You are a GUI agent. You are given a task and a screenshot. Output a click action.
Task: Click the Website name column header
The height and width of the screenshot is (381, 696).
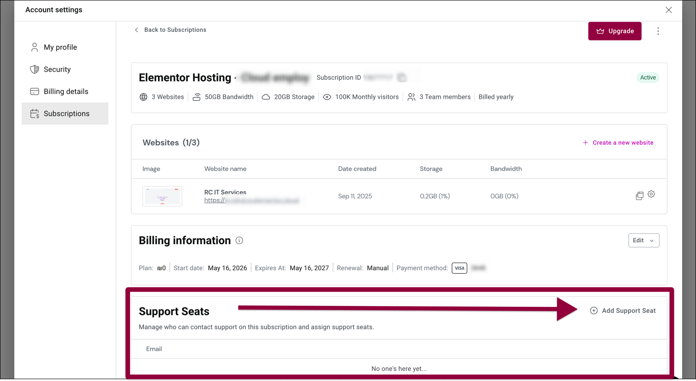(225, 169)
